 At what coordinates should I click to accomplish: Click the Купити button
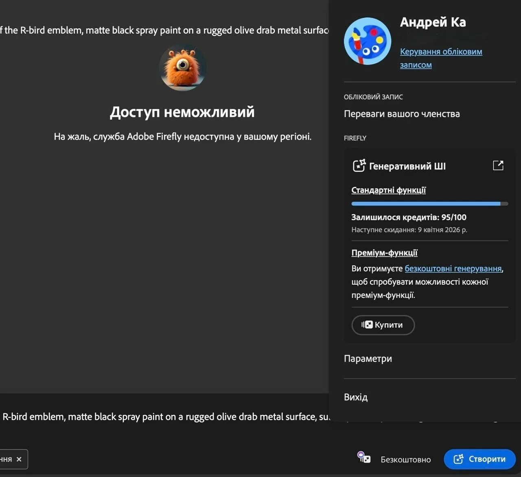pos(383,325)
